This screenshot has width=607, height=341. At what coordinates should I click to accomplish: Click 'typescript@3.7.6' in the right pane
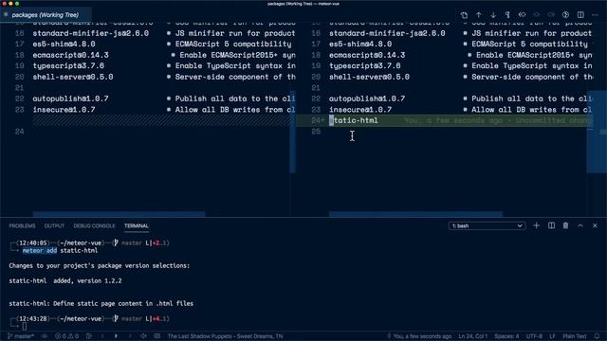pos(364,65)
